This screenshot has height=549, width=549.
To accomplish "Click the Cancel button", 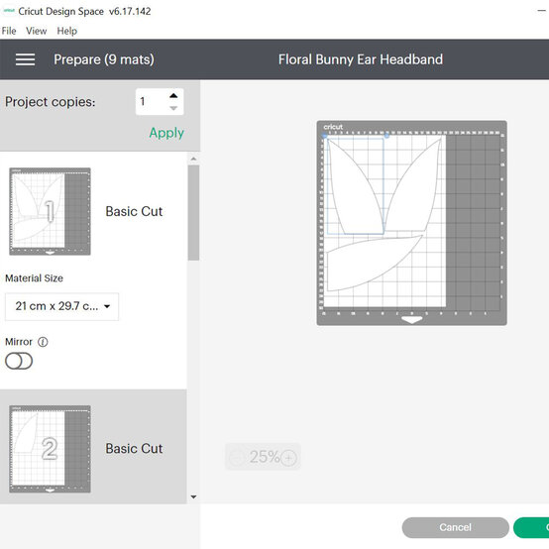I will [x=455, y=527].
